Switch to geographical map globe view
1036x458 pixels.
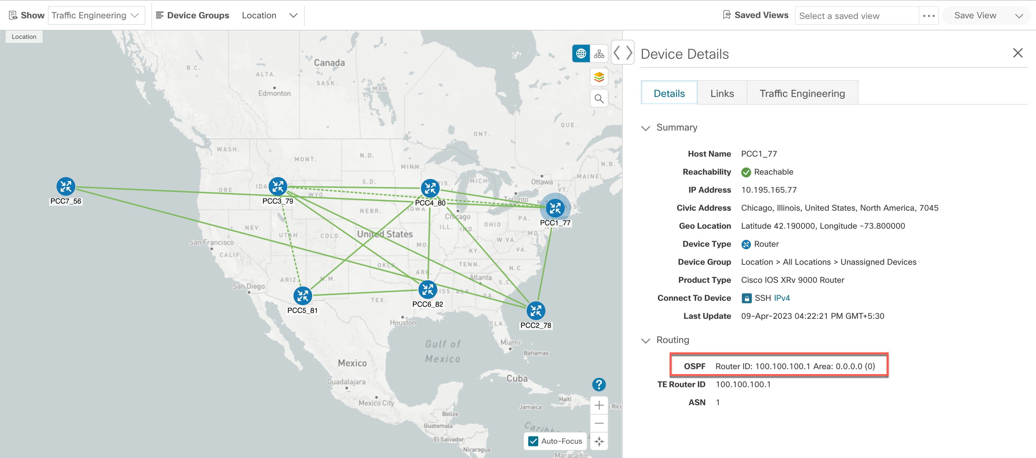581,53
